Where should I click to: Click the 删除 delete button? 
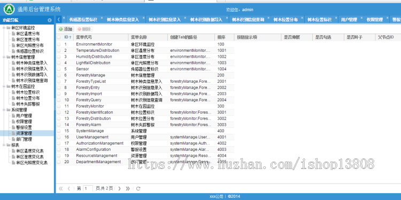[84, 29]
